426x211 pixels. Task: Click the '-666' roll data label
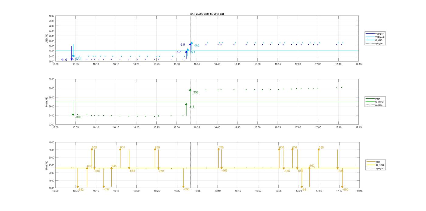[x=224, y=171]
